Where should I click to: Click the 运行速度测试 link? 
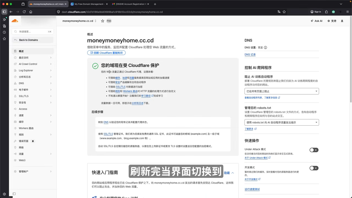[252, 189]
